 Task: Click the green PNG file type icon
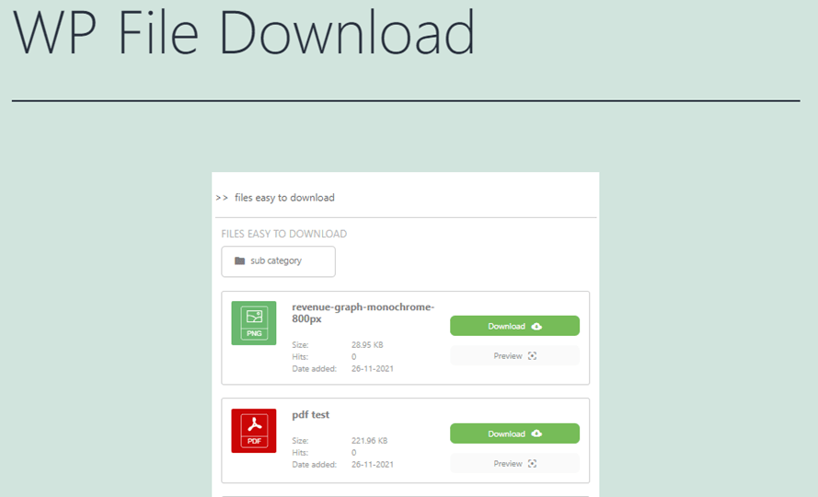click(x=254, y=323)
